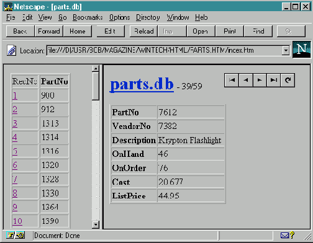Viewport: 313px width, 243px height.
Task: Click the Netscape N logo icon
Action: click(x=301, y=50)
